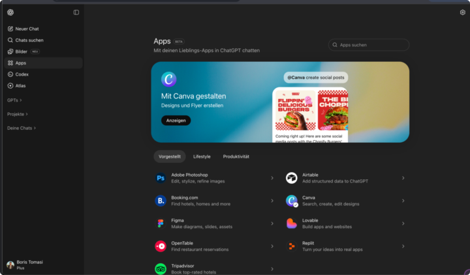Click Tripadvisor app name
The height and width of the screenshot is (275, 470).
click(x=183, y=266)
